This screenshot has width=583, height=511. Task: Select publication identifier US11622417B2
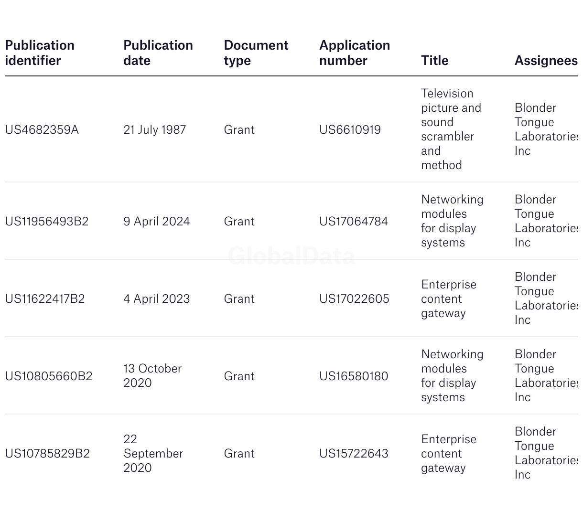(x=44, y=299)
